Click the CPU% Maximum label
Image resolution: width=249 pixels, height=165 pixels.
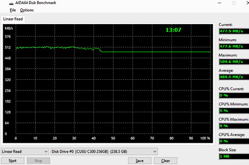(233, 119)
